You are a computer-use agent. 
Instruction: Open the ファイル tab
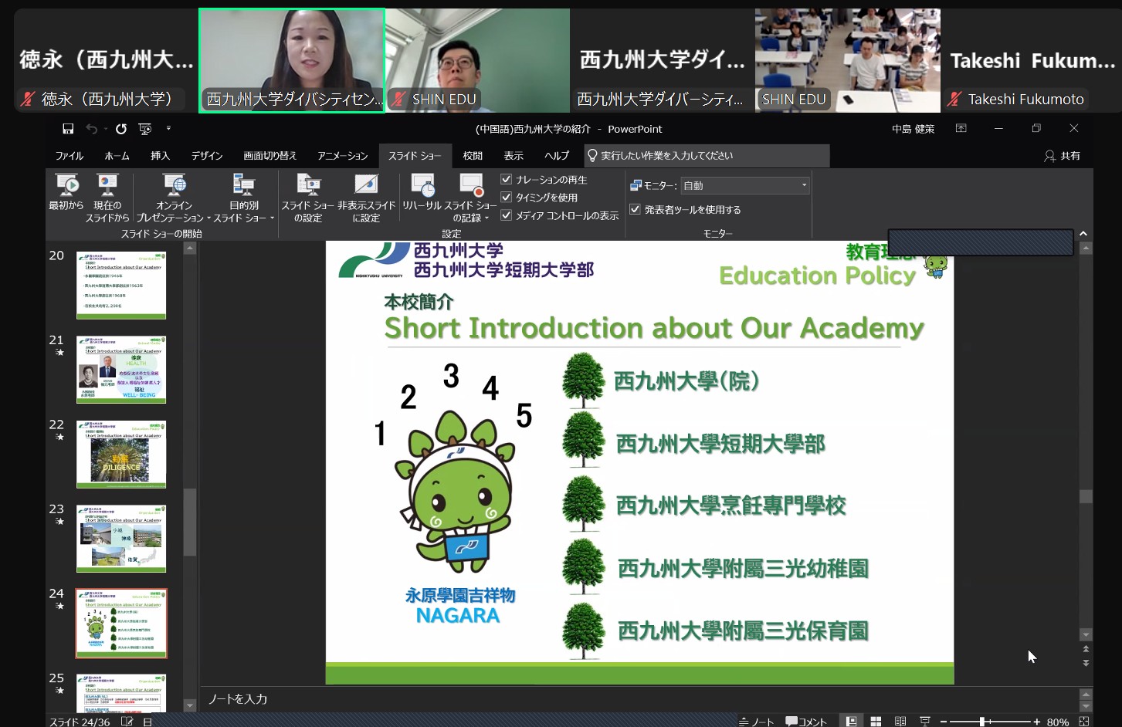(69, 156)
